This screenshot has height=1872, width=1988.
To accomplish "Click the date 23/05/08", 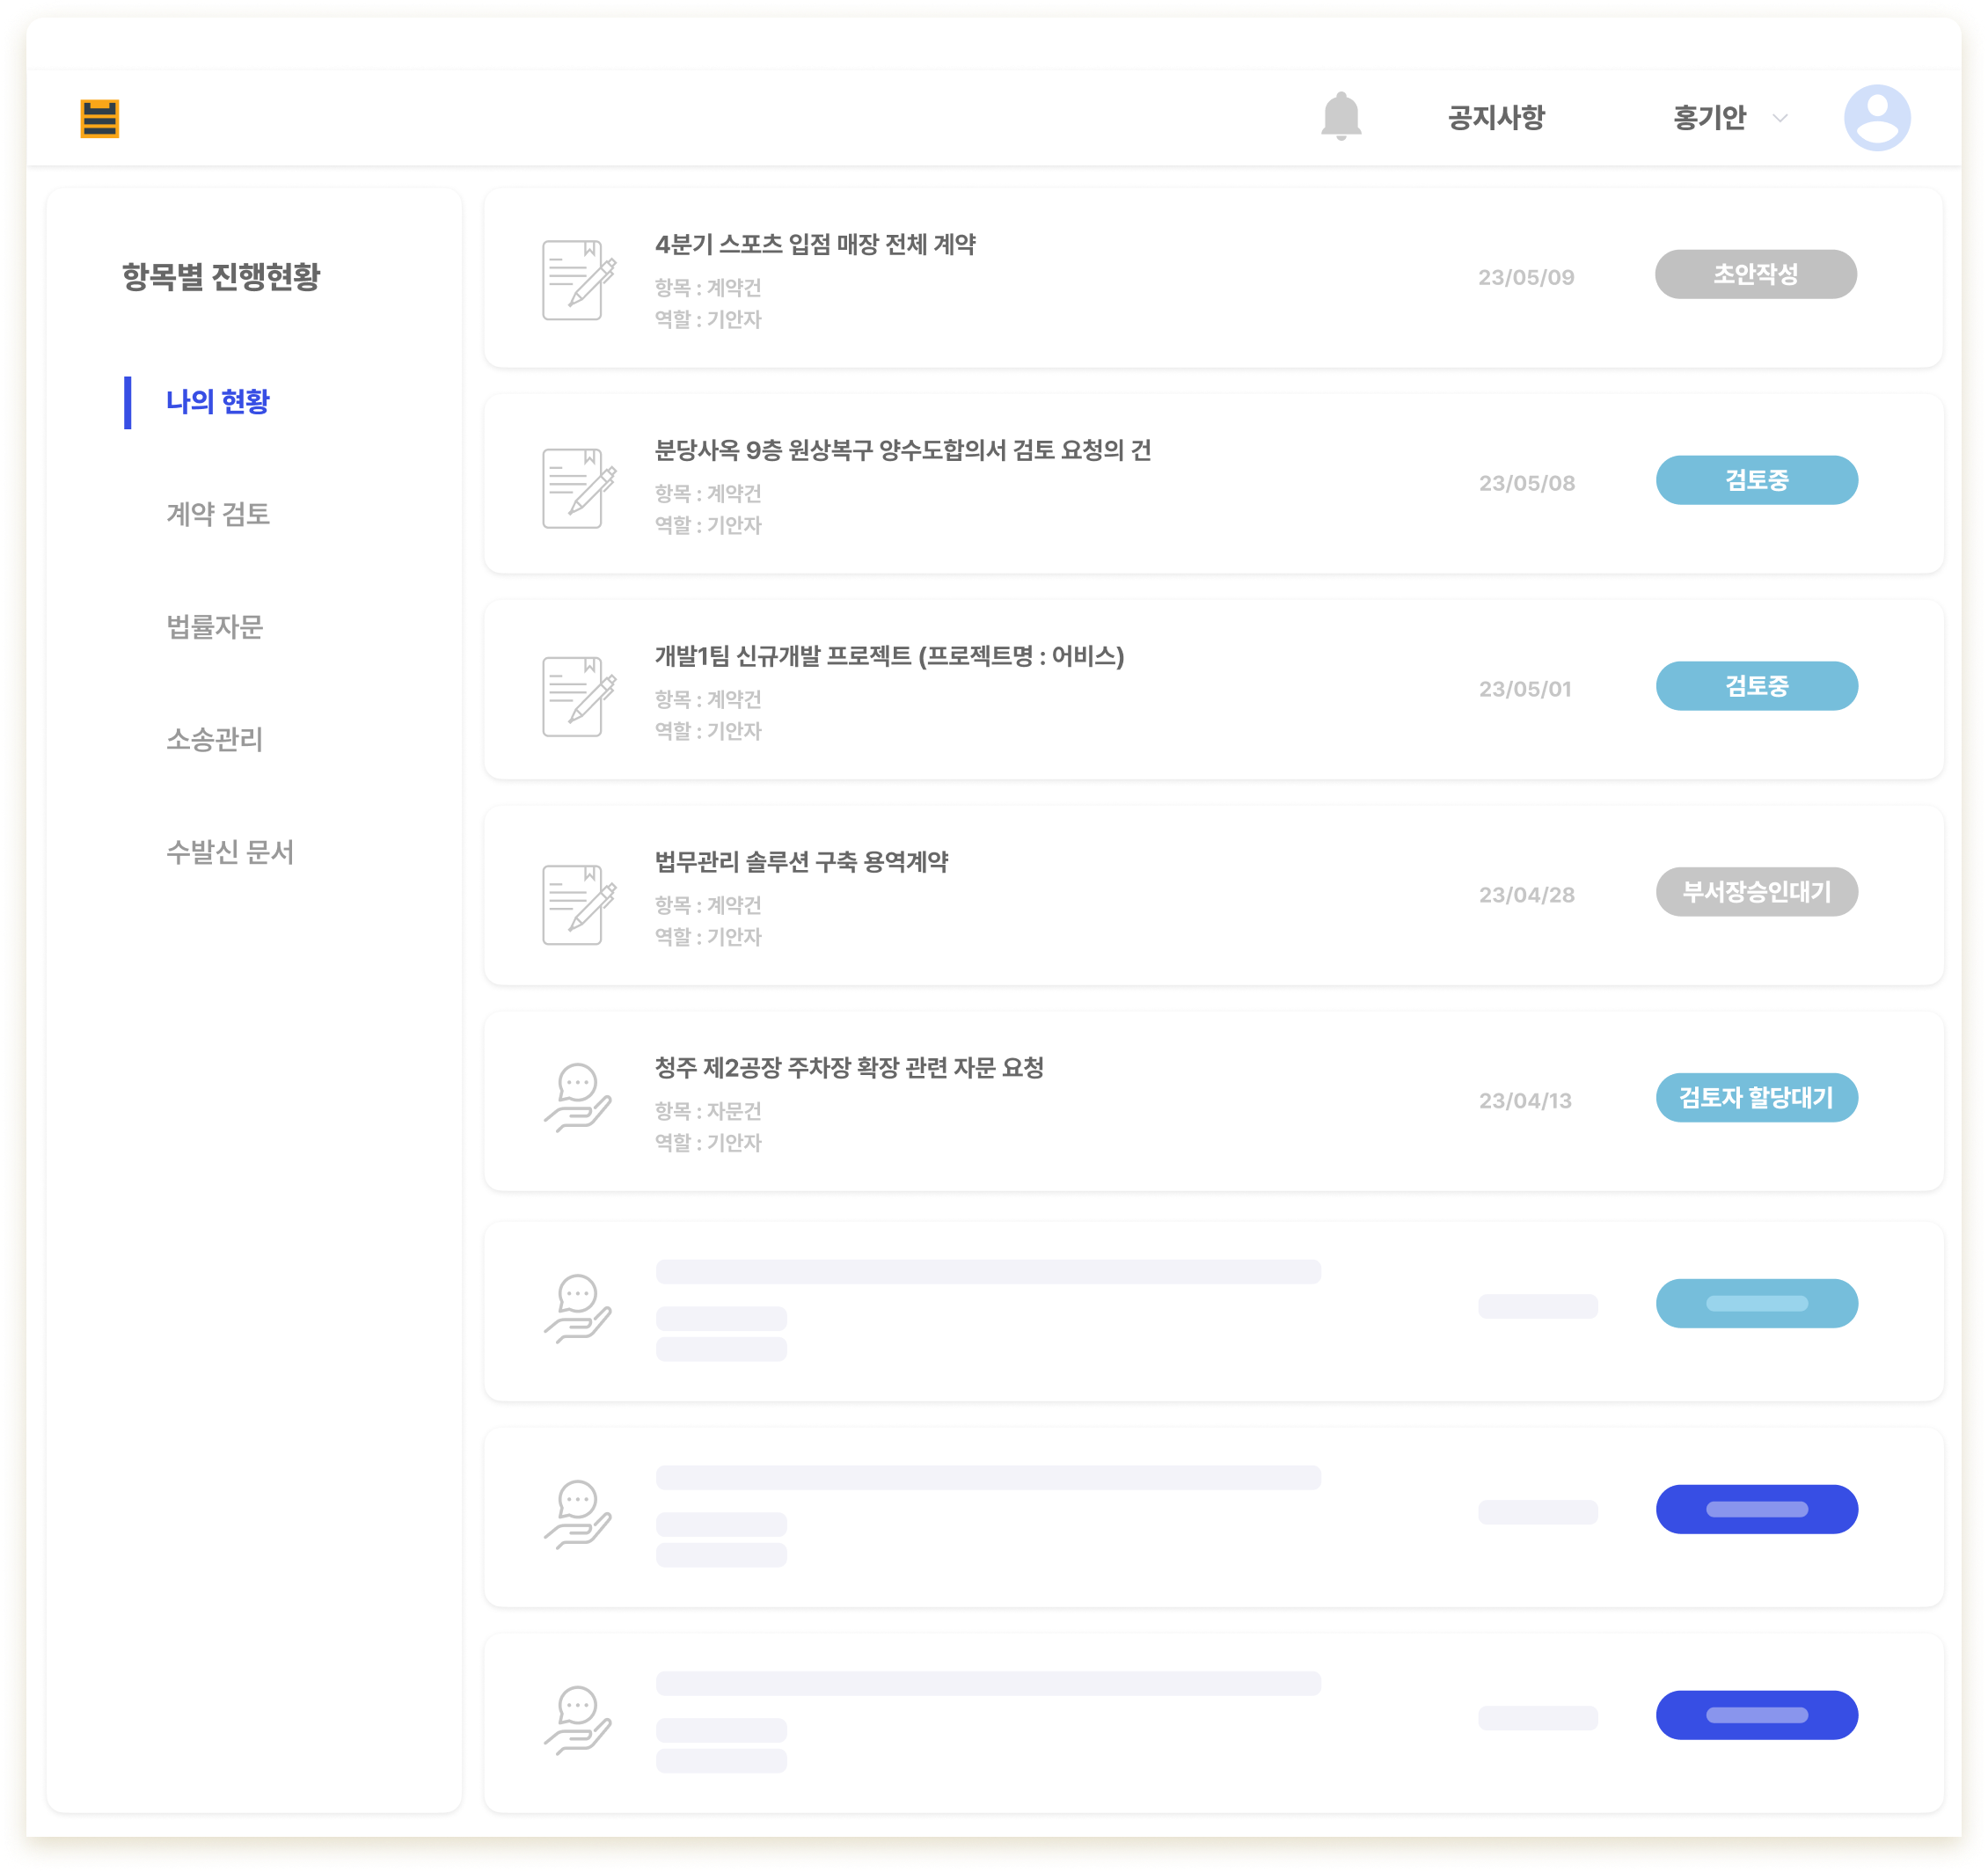I will [x=1526, y=483].
